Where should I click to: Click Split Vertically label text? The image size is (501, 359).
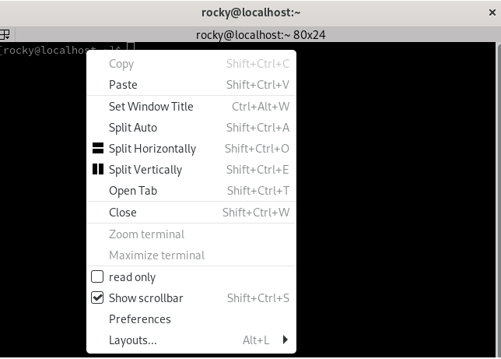145,170
